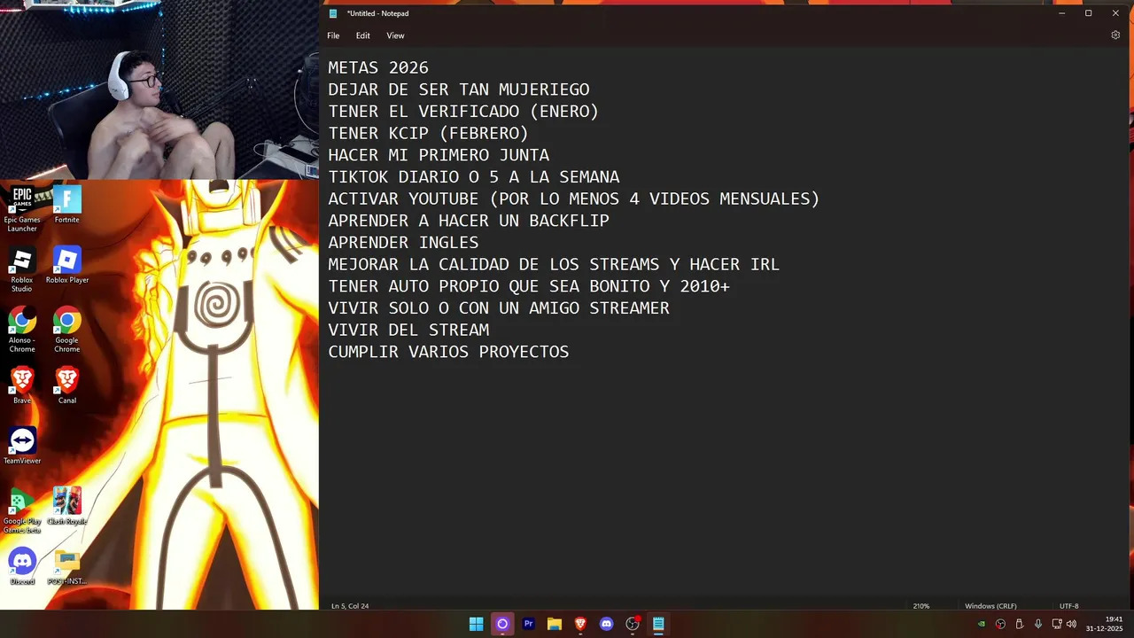Click the line "APRENDER INGLES"
The image size is (1134, 638).
[403, 243]
